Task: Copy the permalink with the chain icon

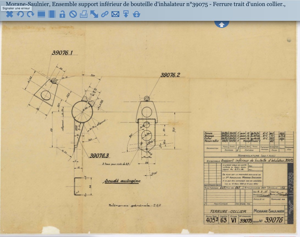Action: click(x=105, y=14)
